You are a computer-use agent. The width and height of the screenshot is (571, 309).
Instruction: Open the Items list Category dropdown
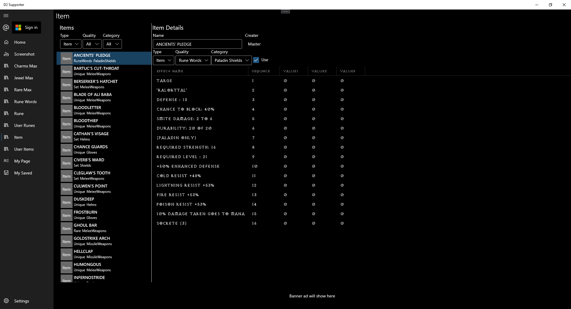[112, 44]
